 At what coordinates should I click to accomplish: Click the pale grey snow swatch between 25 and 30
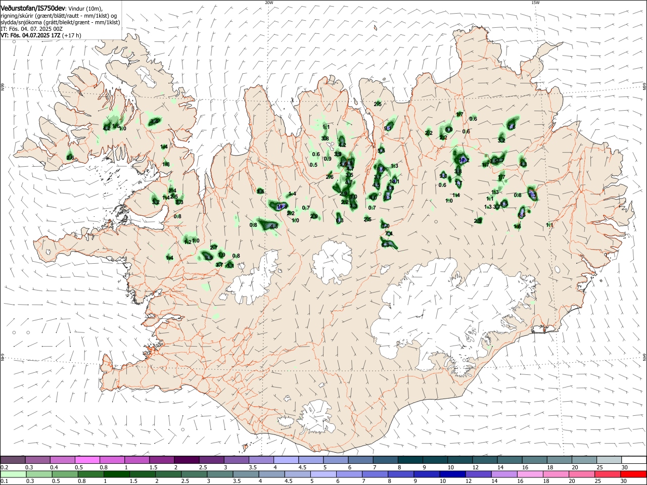pyautogui.click(x=609, y=460)
